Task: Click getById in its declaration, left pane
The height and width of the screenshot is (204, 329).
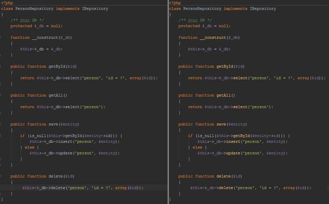Action: click(57, 67)
